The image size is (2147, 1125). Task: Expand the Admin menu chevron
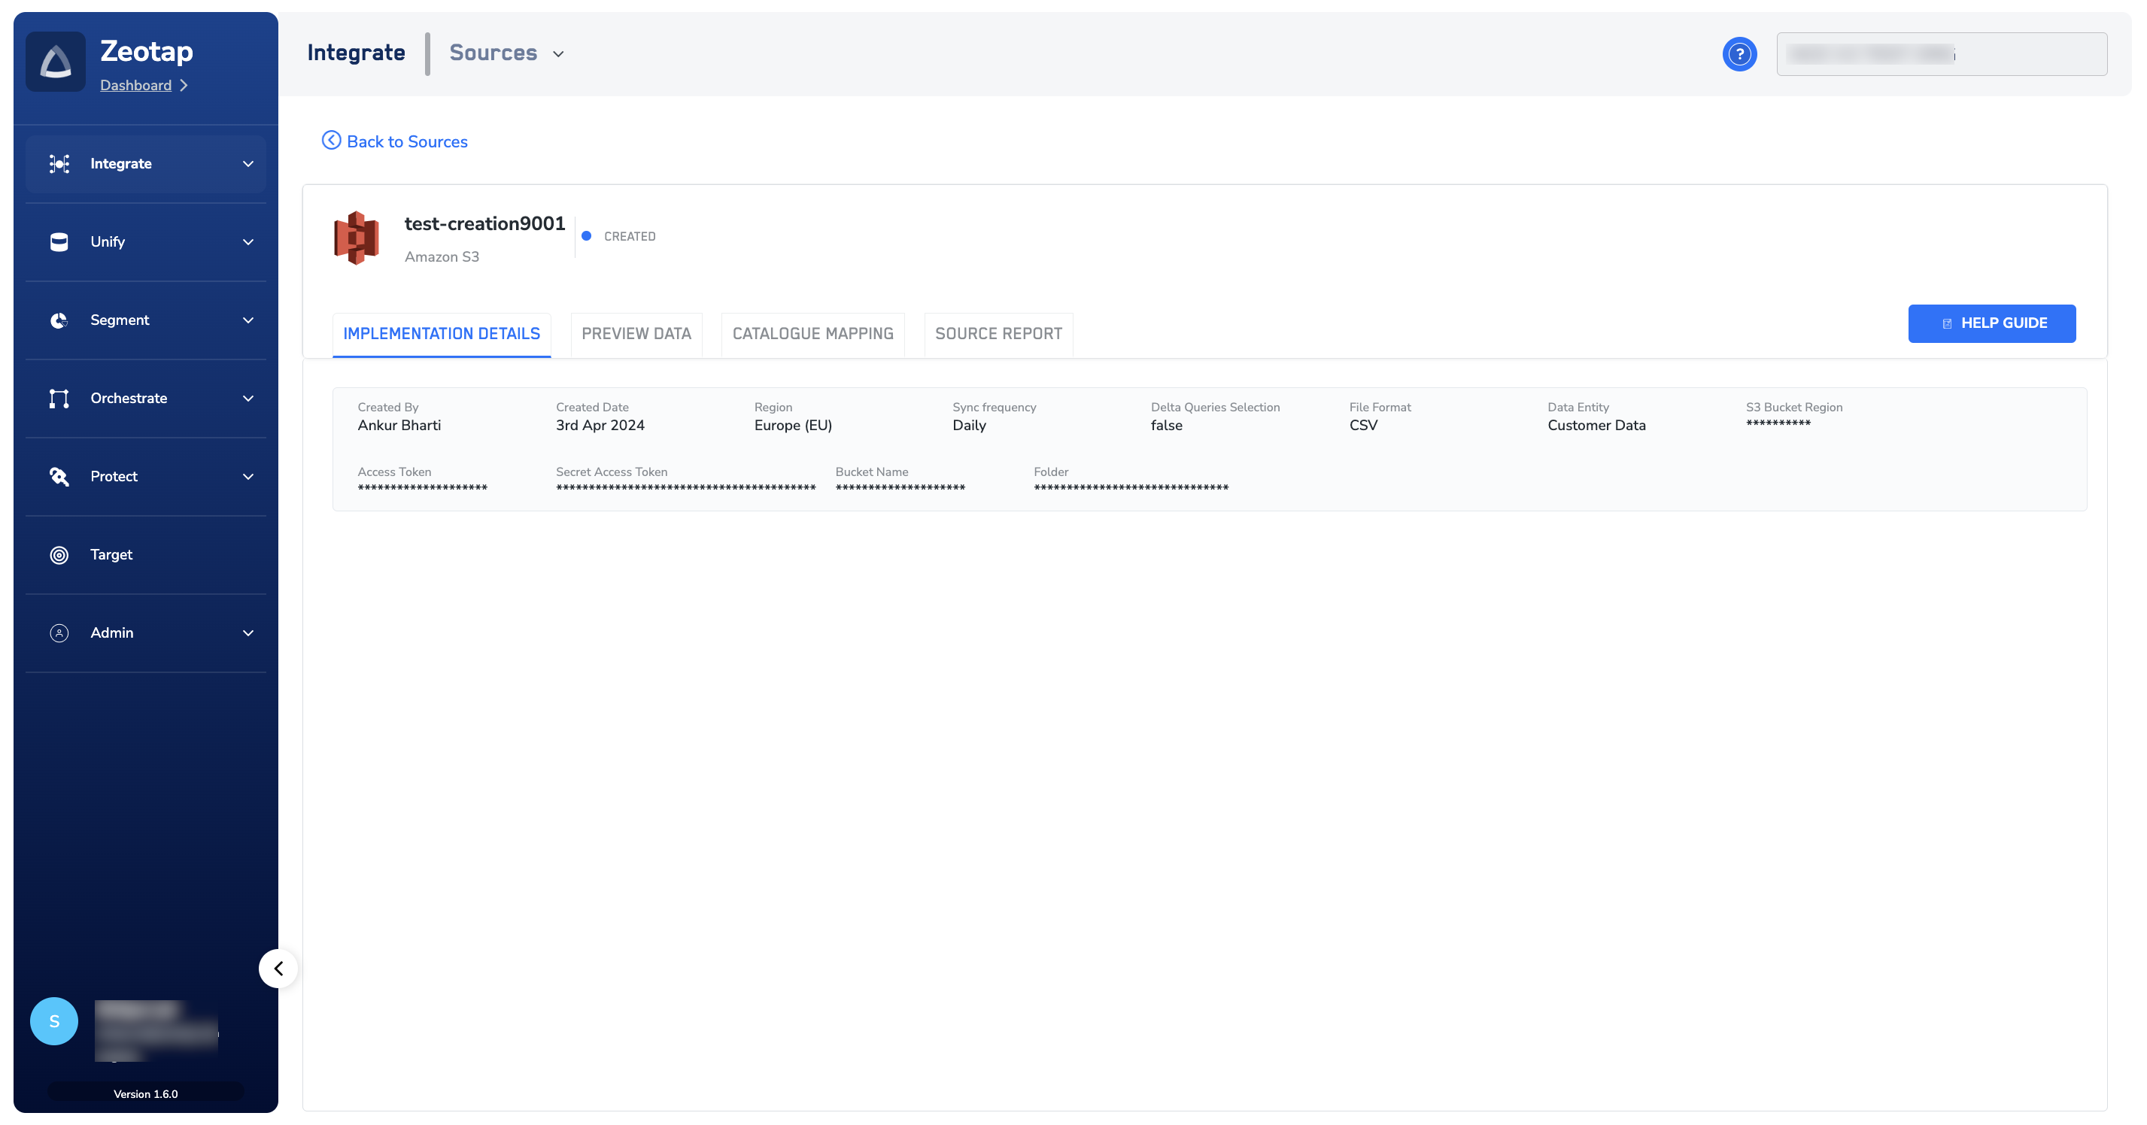point(248,633)
